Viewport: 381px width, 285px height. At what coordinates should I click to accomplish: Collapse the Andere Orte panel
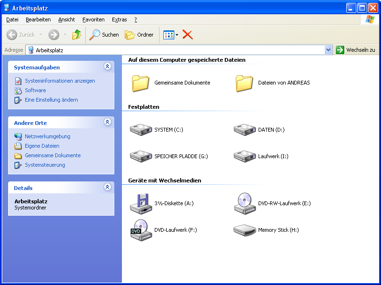(x=108, y=122)
